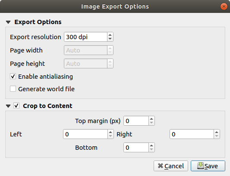Click the Top margin value field
The image size is (230, 176).
click(136, 121)
